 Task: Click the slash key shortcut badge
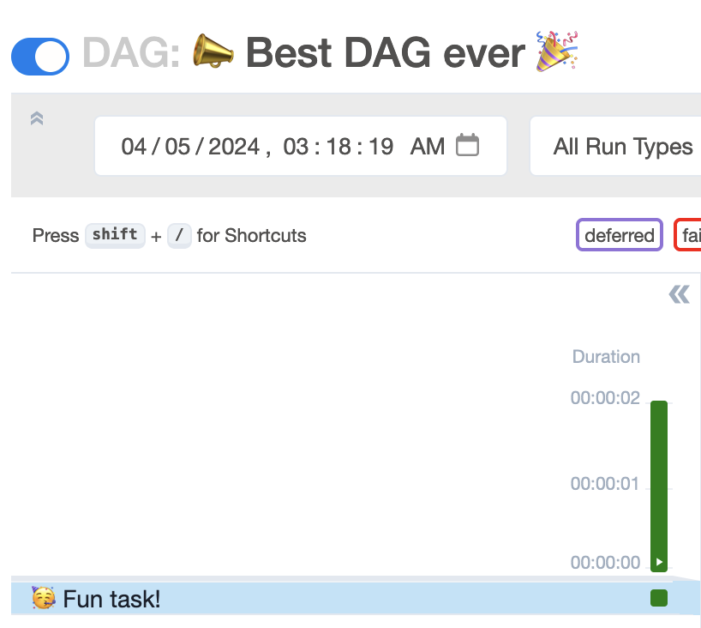click(179, 235)
